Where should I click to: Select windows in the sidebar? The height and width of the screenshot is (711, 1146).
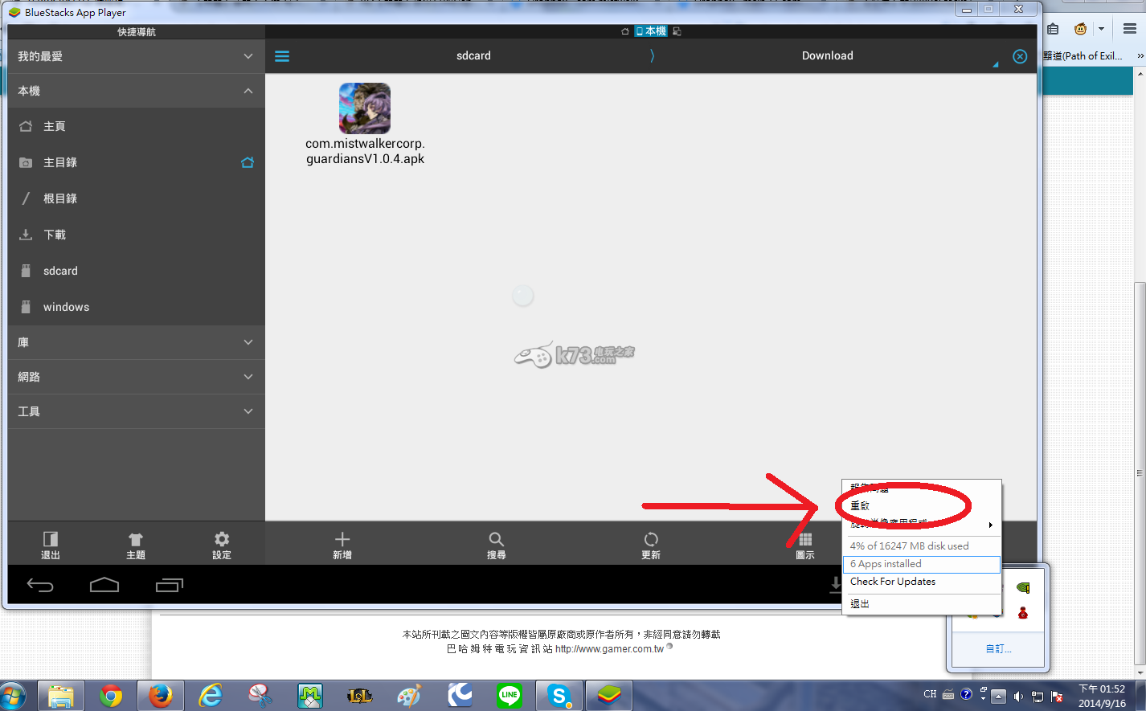[x=137, y=307]
